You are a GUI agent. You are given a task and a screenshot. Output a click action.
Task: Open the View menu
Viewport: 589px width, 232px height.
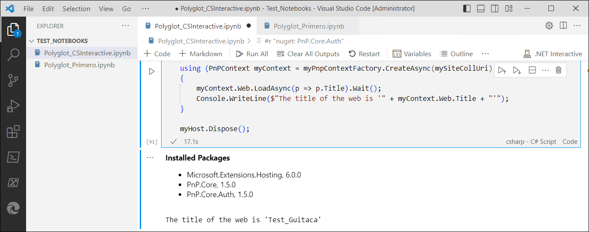point(106,9)
